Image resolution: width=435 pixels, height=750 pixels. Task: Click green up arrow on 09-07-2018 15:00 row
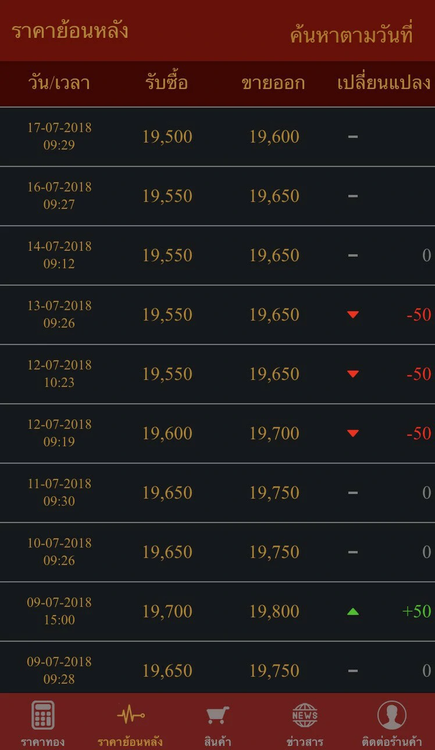tap(353, 612)
